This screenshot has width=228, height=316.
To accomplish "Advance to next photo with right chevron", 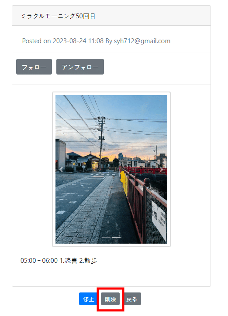I will (161, 170).
